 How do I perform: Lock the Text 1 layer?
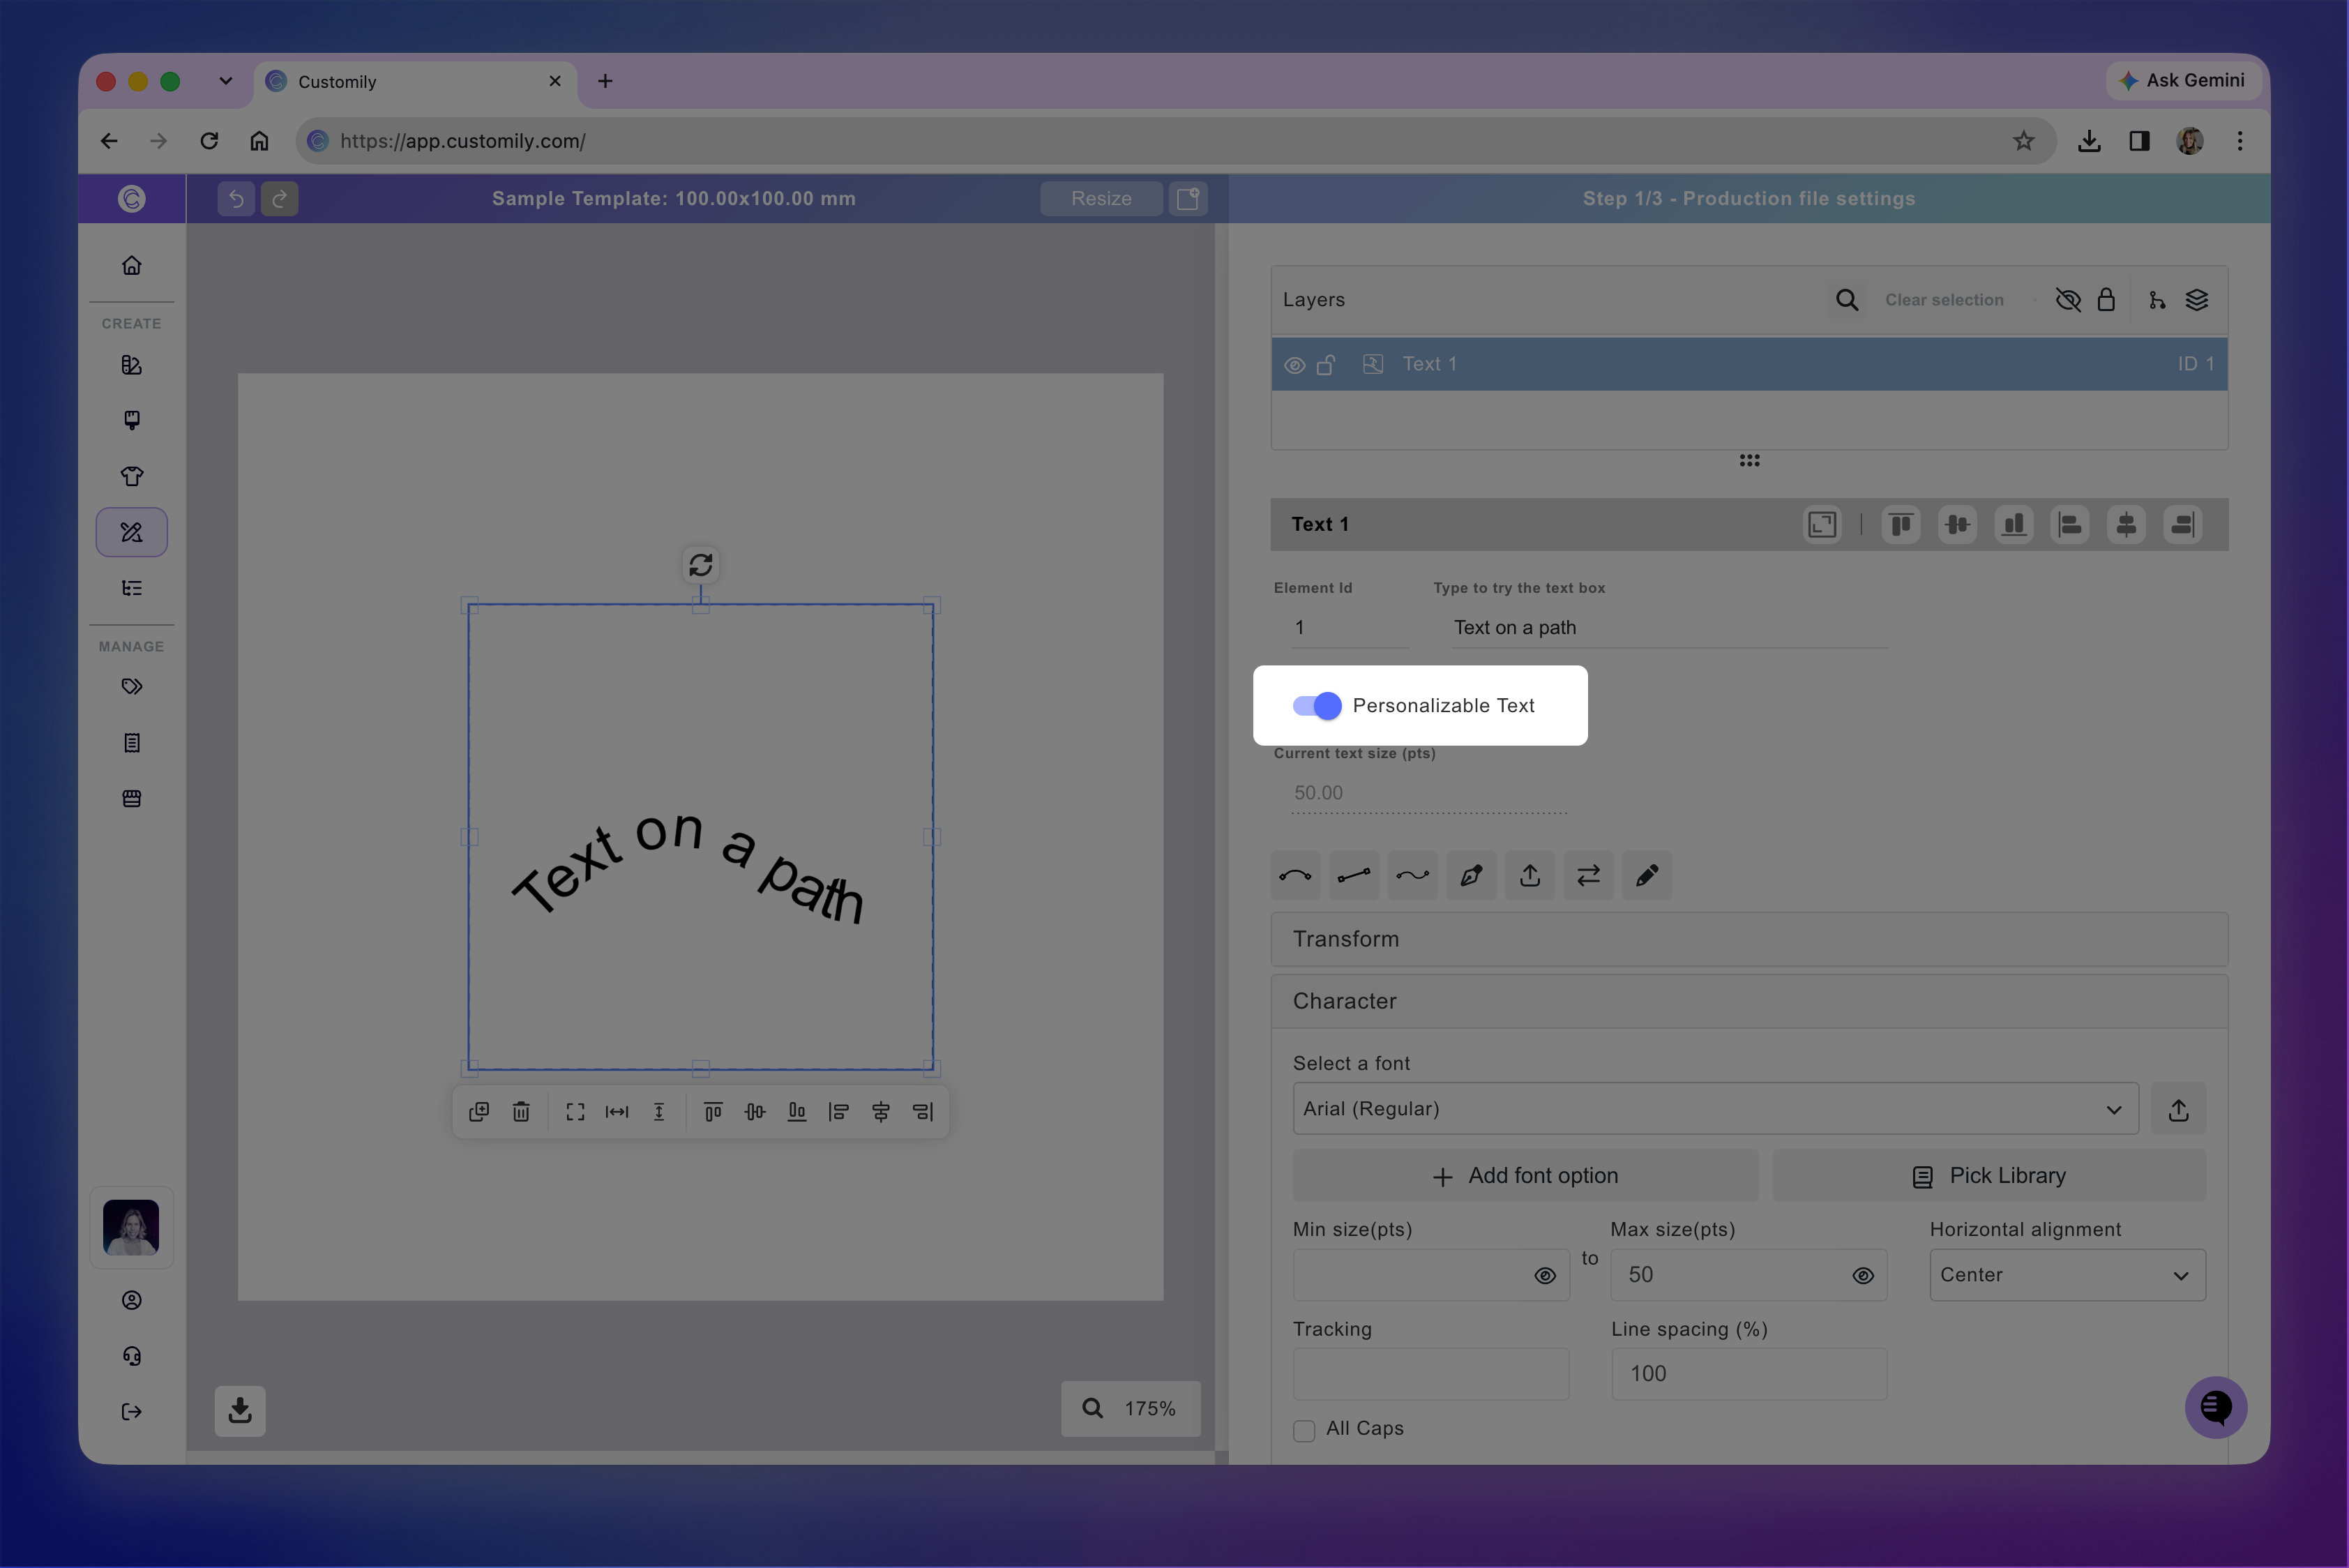coord(1326,365)
